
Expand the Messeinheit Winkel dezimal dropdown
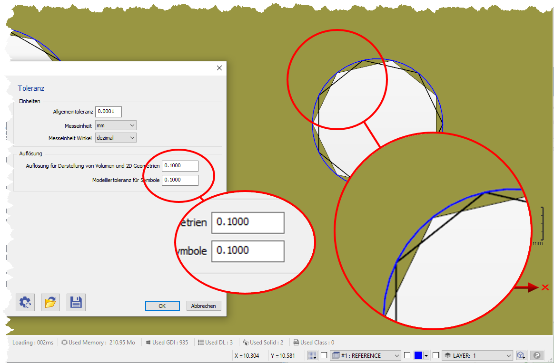116,138
